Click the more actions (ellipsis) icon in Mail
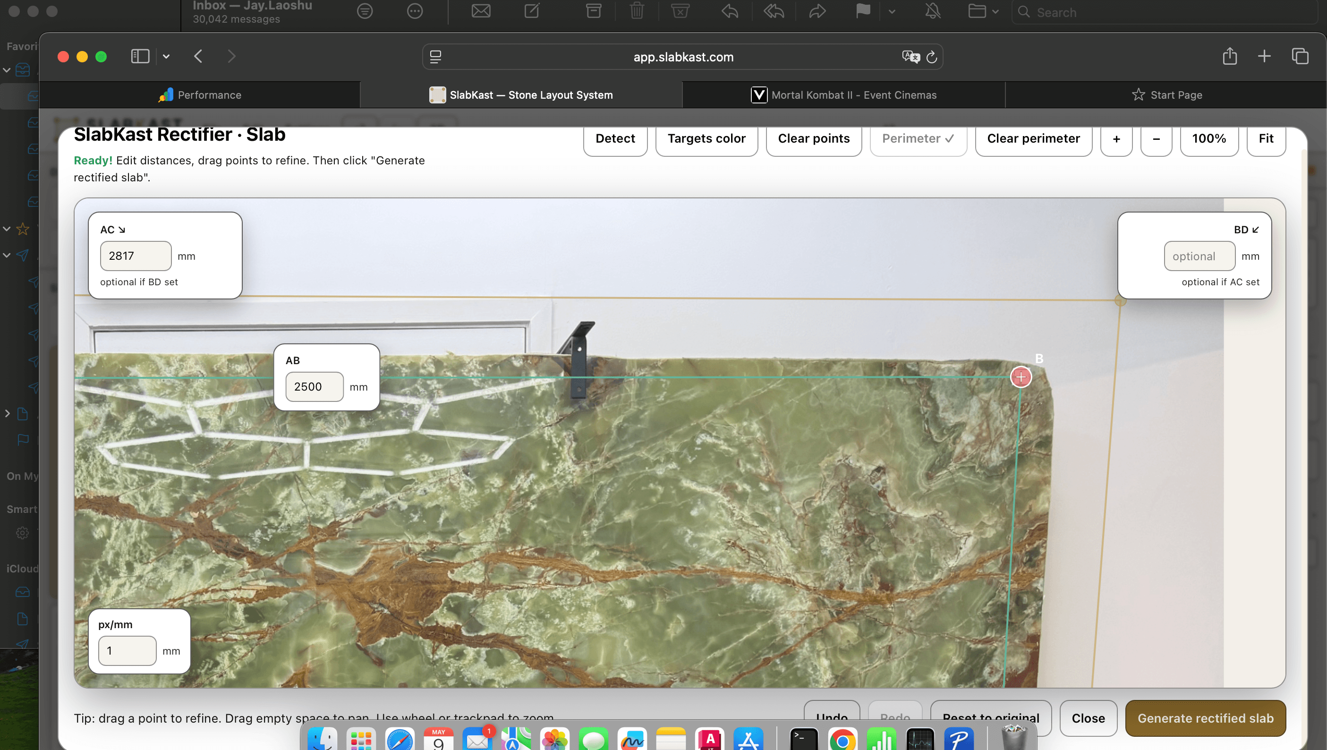Screen dimensions: 1327x750 pos(415,11)
